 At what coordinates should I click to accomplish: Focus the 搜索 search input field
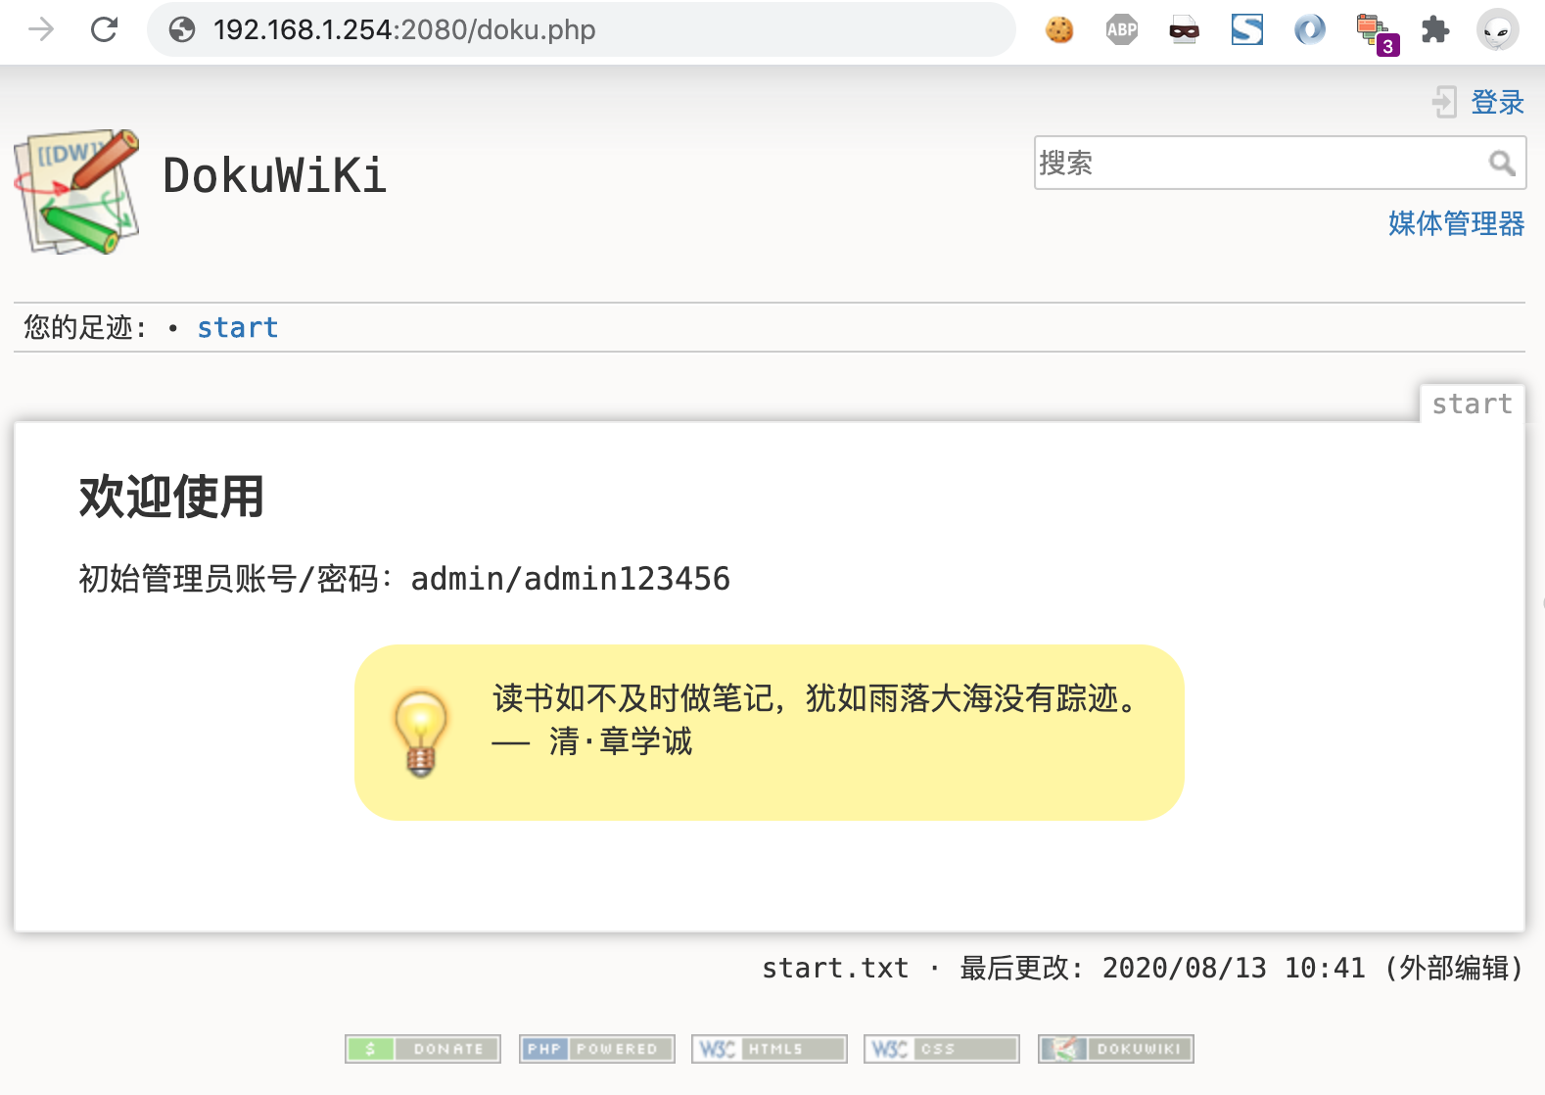click(x=1258, y=163)
